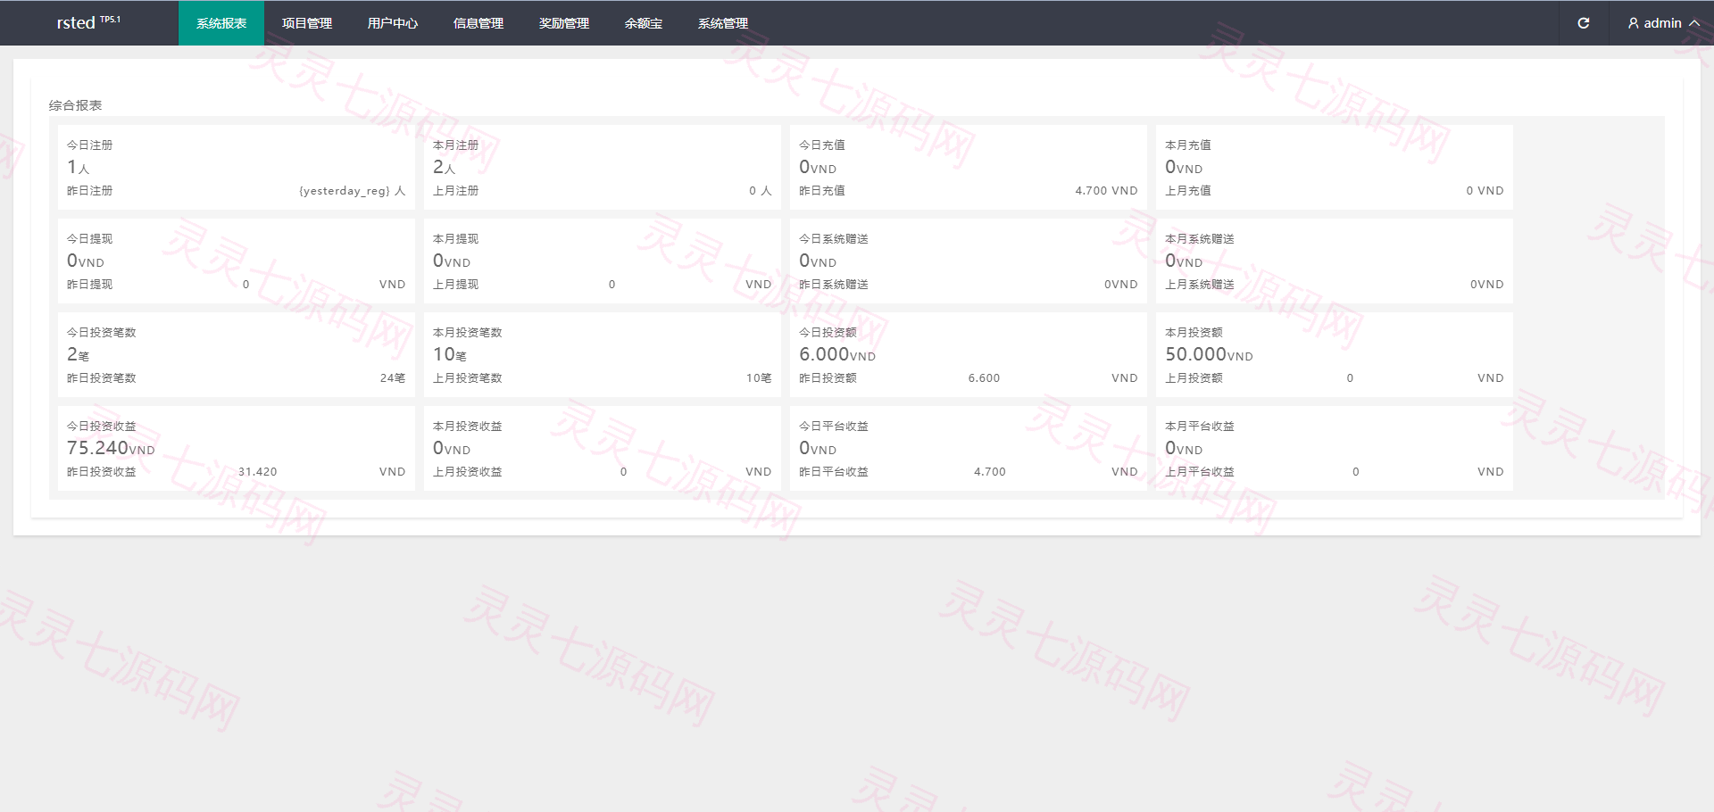Click the 本月提现 label
The width and height of the screenshot is (1714, 812).
pos(455,238)
